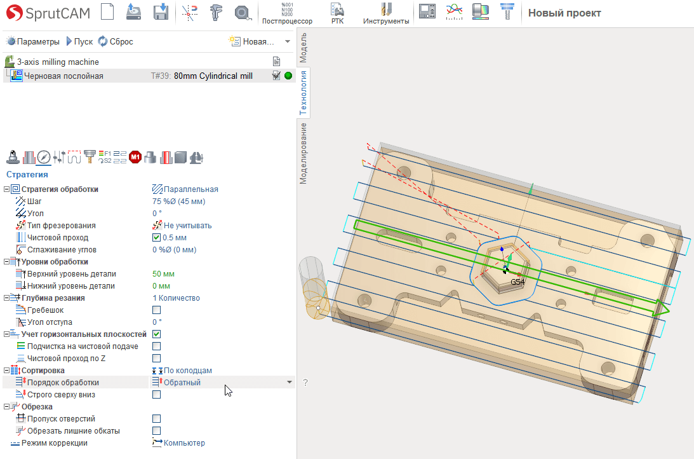Click the question mark help icon
Viewport: 694px width, 459px height.
[x=305, y=382]
